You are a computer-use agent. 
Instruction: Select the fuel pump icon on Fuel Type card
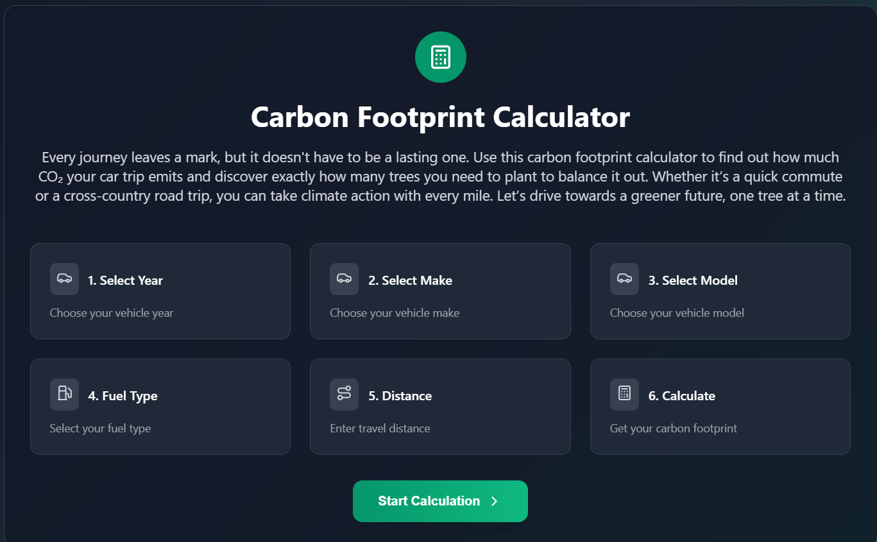[x=64, y=394]
